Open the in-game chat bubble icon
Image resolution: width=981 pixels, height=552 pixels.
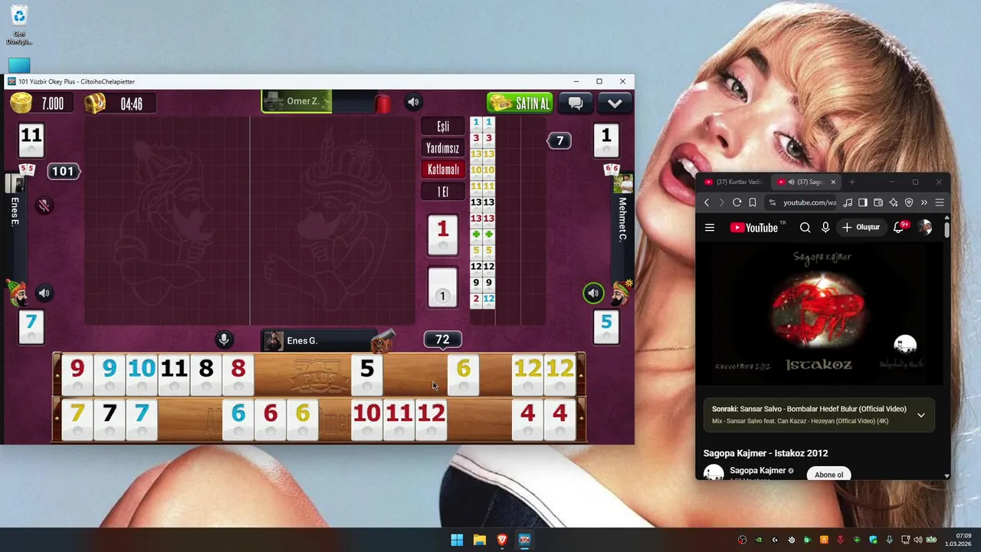click(576, 103)
